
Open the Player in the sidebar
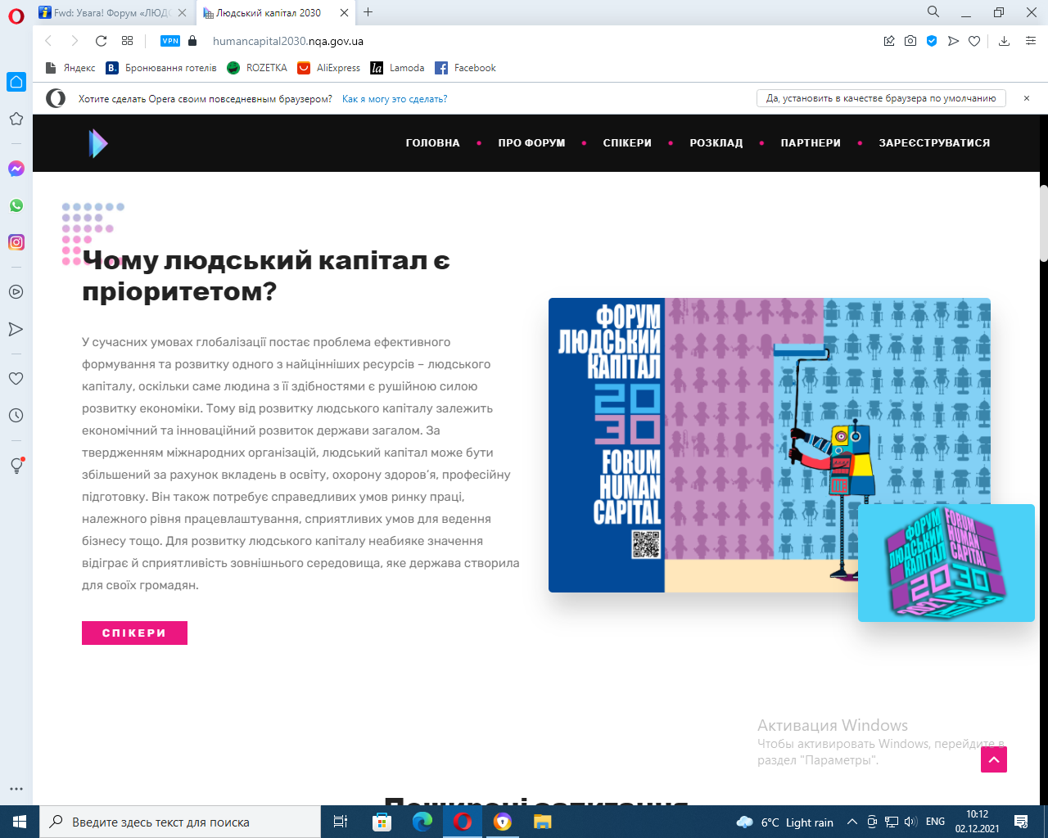(16, 292)
